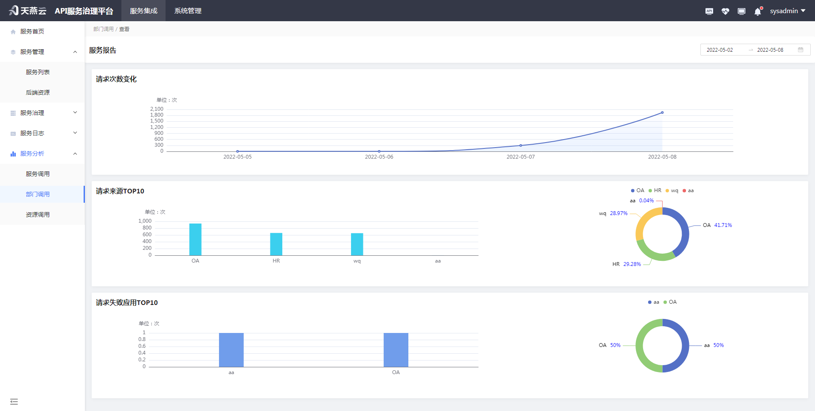Viewport: 815px width, 411px height.
Task: Click the bar chart icon beside 服务分析
Action: click(x=13, y=154)
